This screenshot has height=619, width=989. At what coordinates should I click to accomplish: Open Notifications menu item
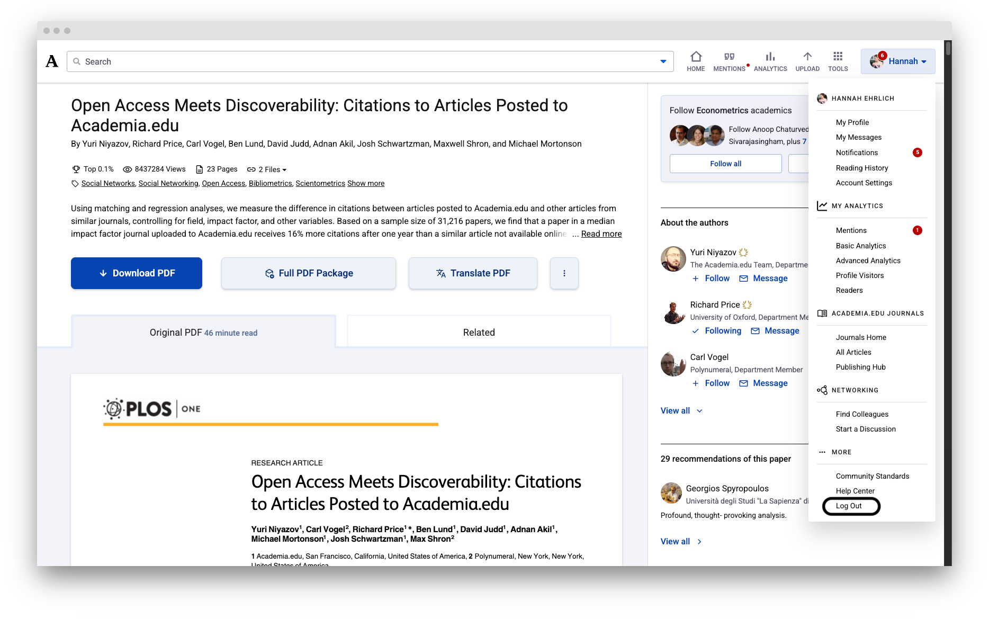tap(857, 152)
